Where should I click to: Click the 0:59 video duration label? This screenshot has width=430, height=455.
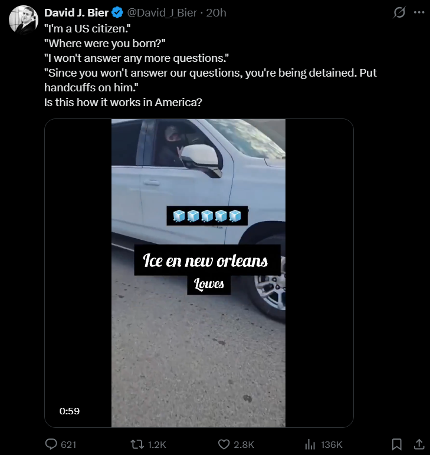(70, 411)
